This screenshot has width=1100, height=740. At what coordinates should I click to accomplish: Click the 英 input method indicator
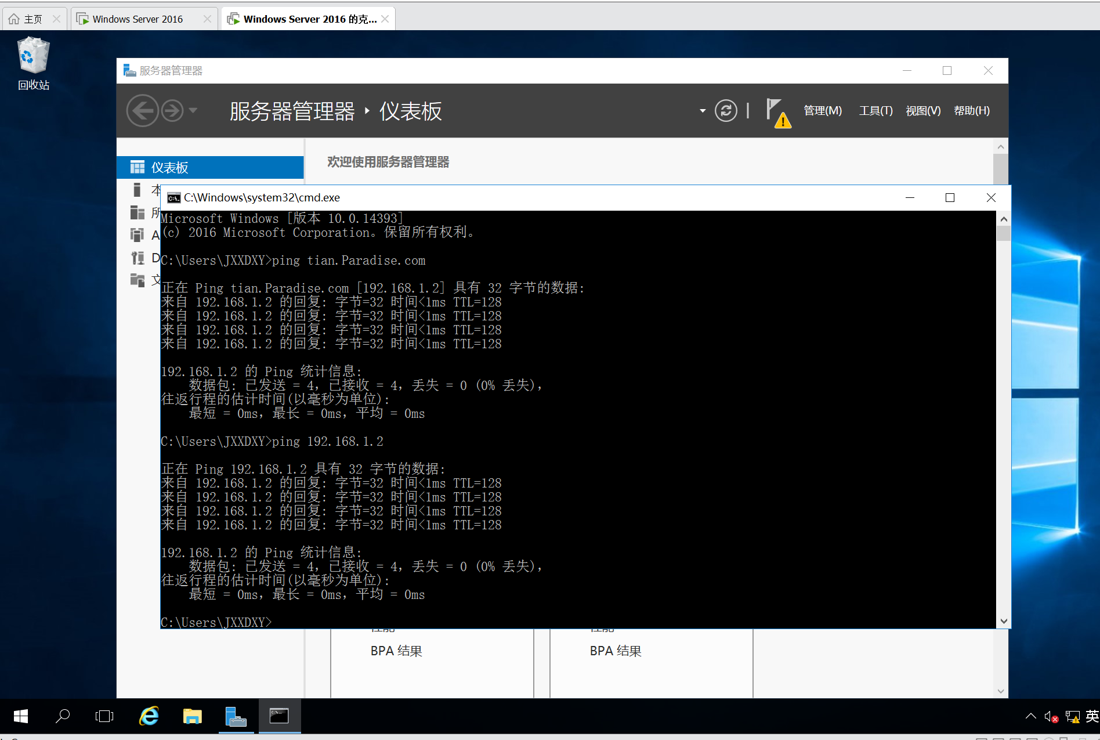click(1092, 716)
